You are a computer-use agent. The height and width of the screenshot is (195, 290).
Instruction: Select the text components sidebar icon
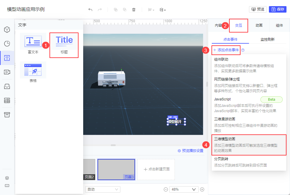7,58
